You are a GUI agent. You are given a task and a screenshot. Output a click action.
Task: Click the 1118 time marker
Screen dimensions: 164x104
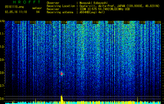point(126,22)
